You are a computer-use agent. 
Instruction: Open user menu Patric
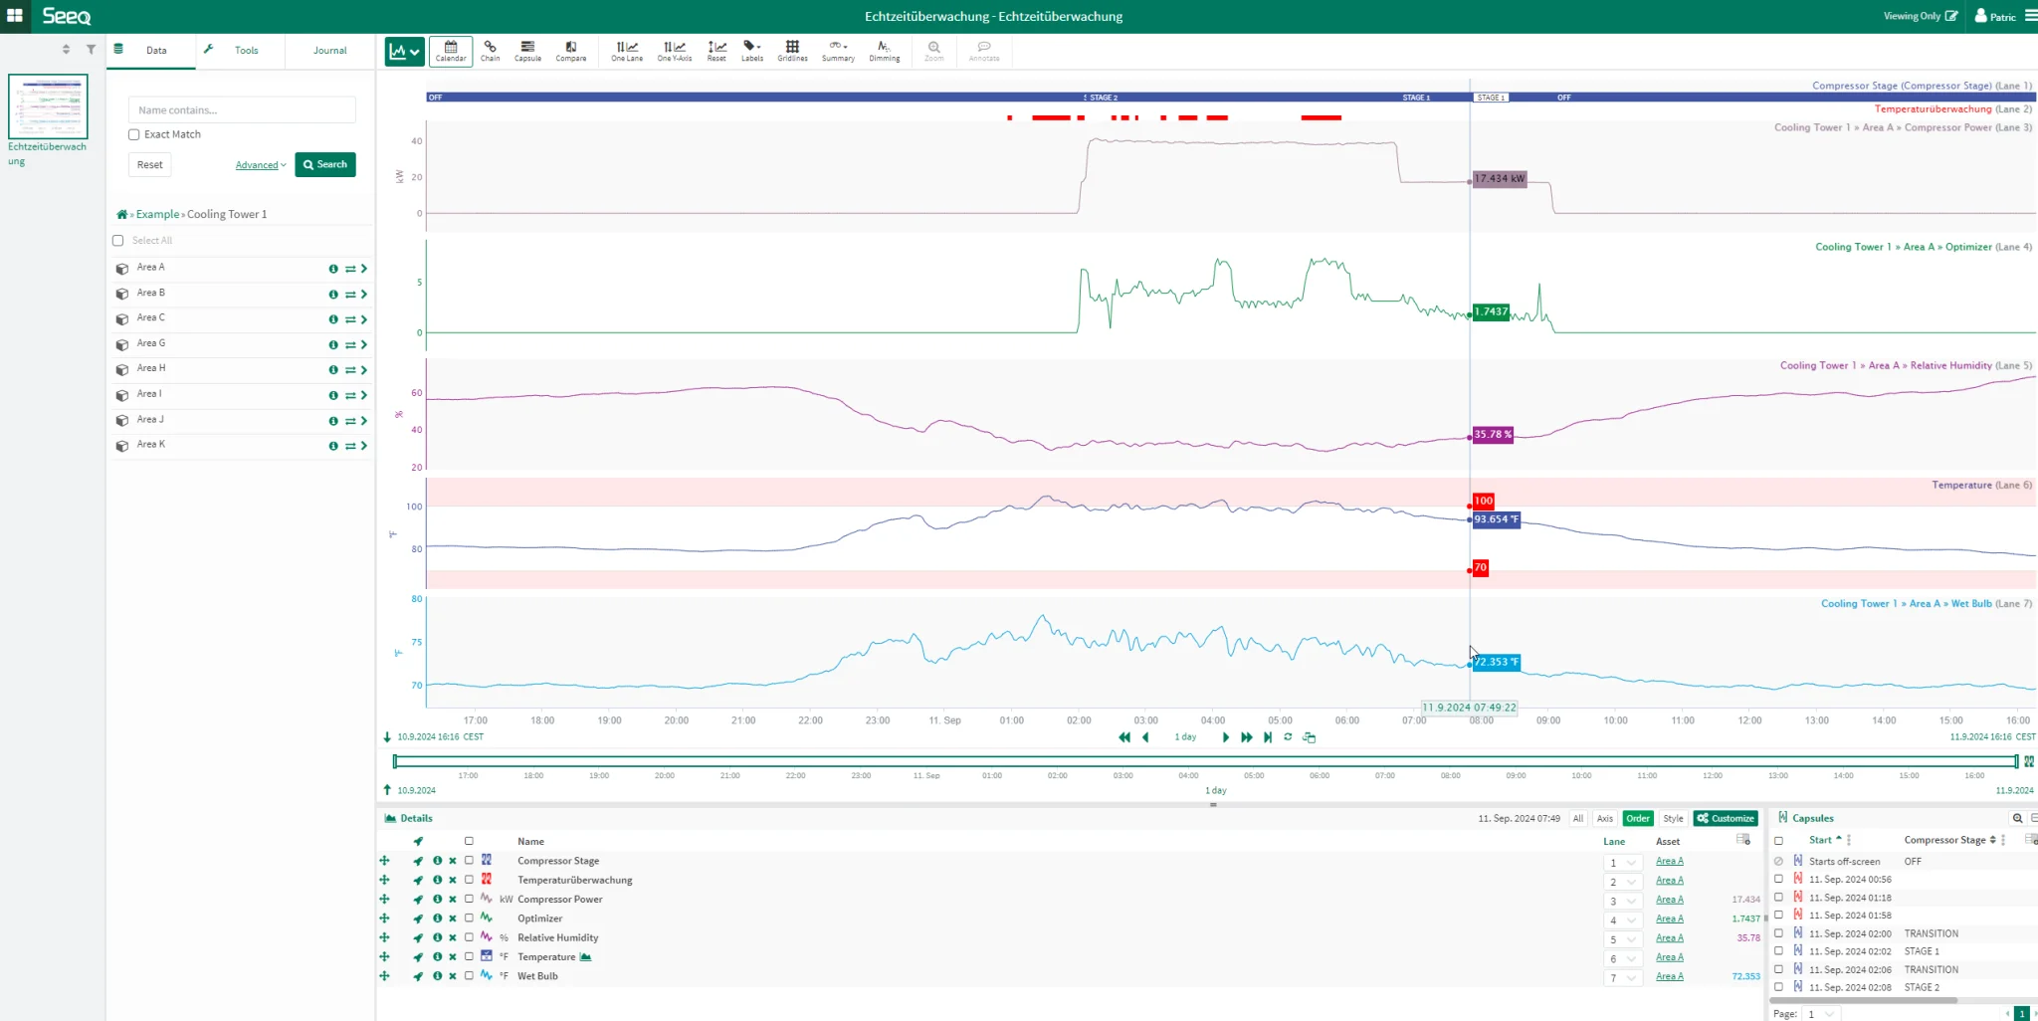pos(1995,16)
